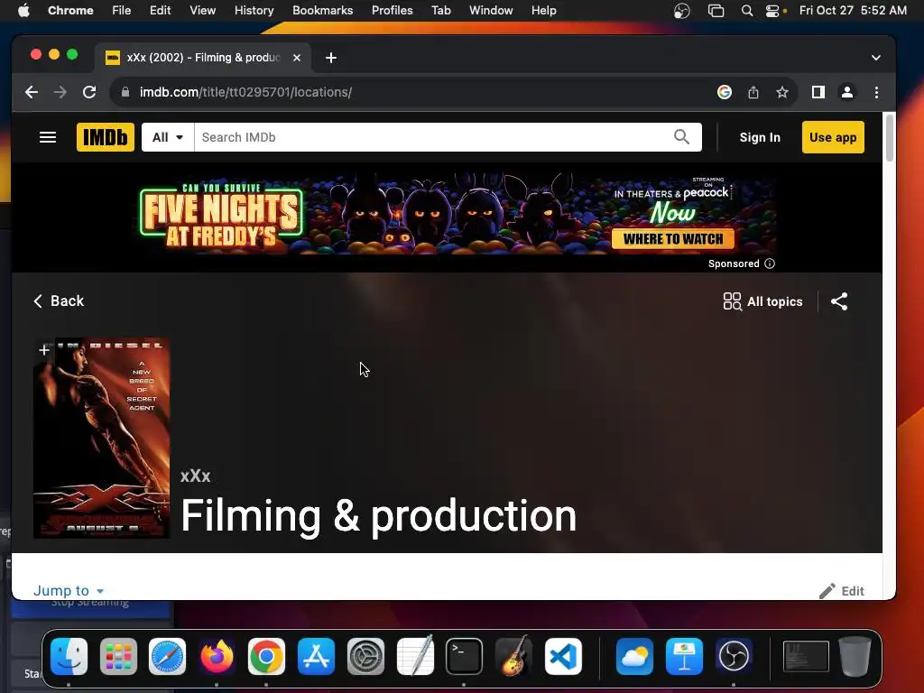
Task: Open the File menu
Action: pos(122,11)
